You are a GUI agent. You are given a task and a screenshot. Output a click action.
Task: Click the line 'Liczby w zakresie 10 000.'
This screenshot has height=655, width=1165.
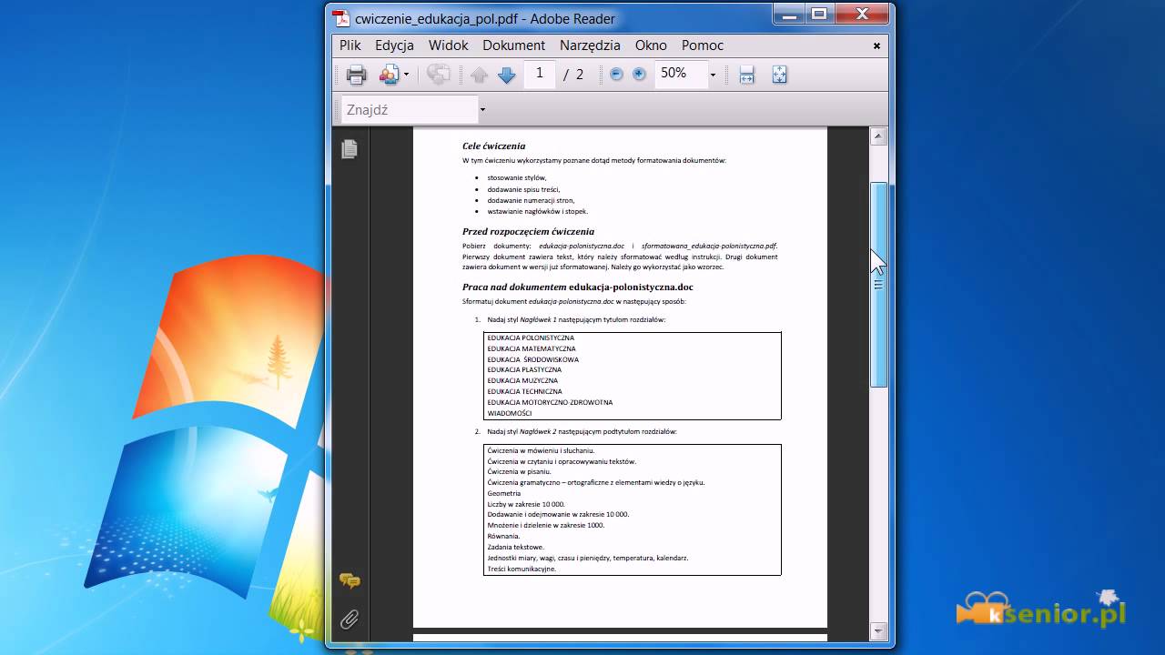(526, 504)
